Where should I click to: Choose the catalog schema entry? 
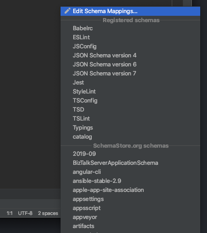[130, 137]
